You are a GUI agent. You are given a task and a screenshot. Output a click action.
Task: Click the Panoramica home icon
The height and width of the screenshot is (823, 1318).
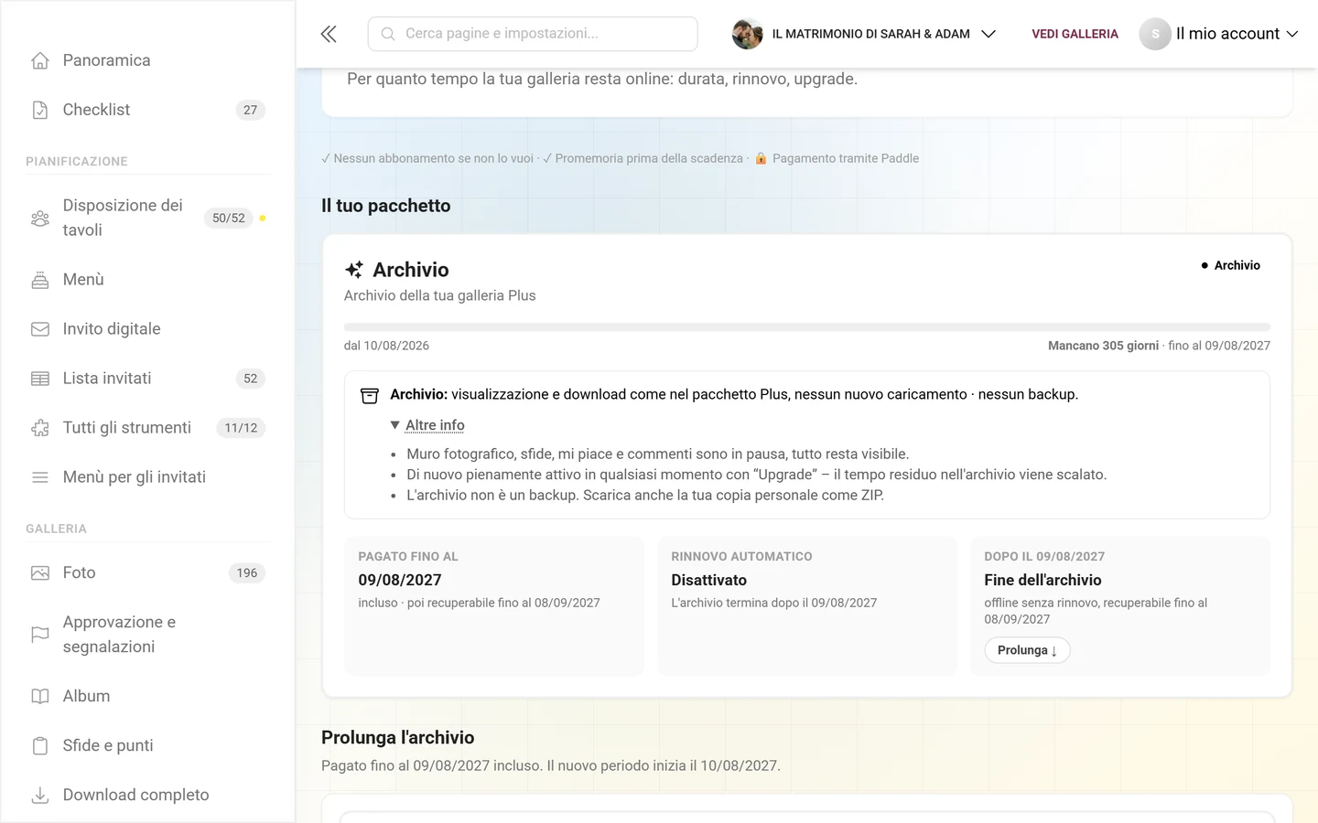40,60
